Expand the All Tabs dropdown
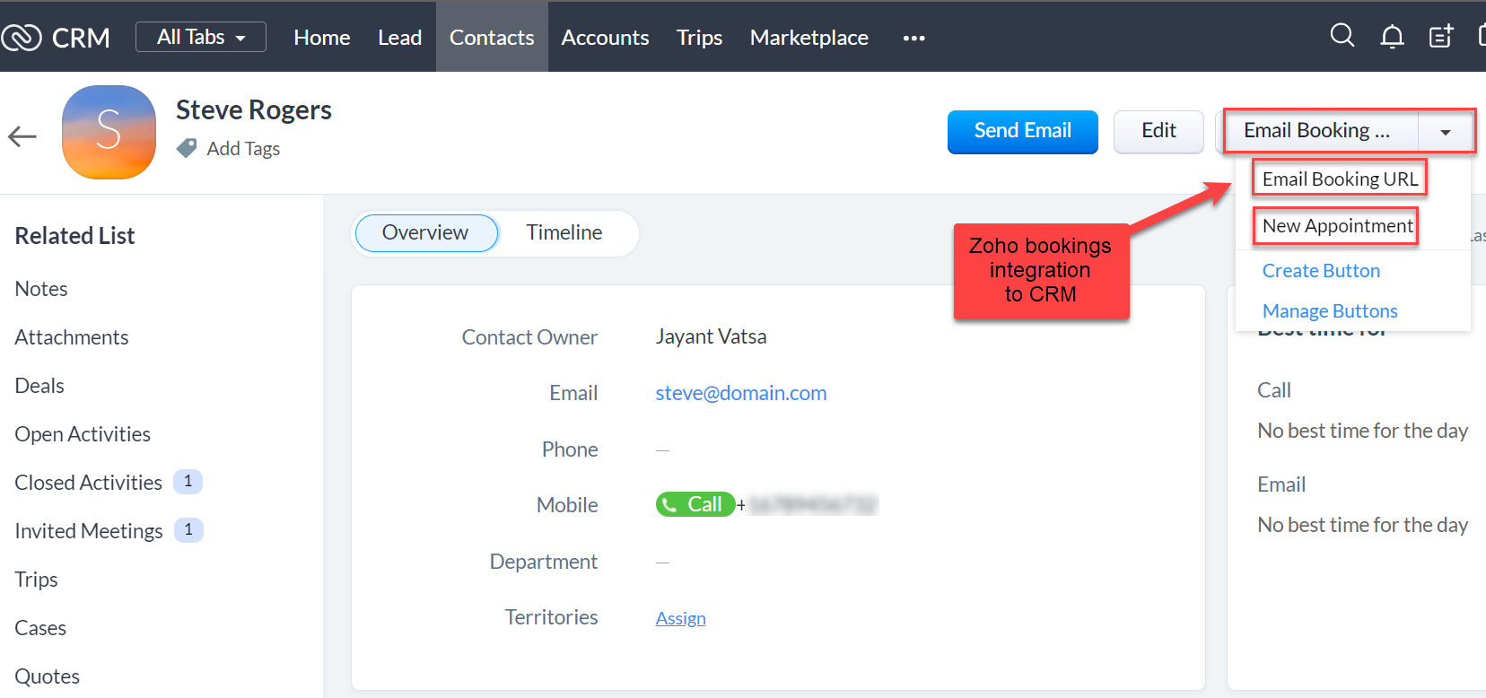Screen dimensions: 1486x698 (200, 37)
